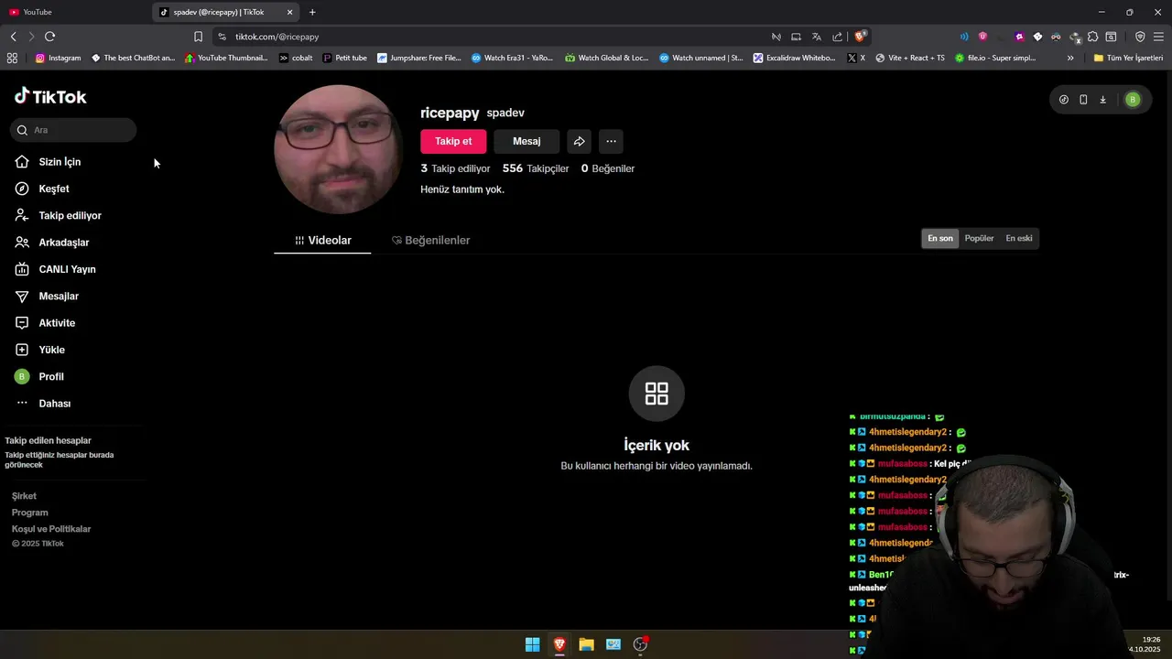Image resolution: width=1172 pixels, height=659 pixels.
Task: Open File Explorer from taskbar
Action: 586,644
